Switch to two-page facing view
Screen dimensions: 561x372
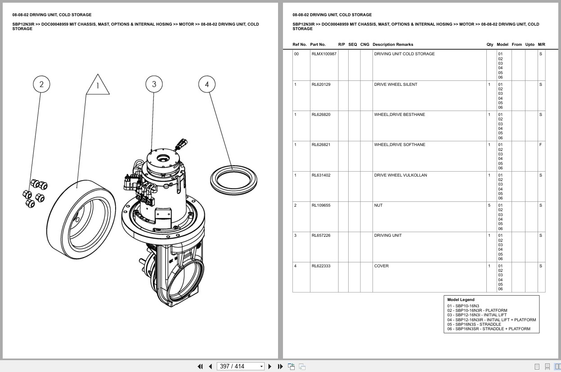coord(557,367)
